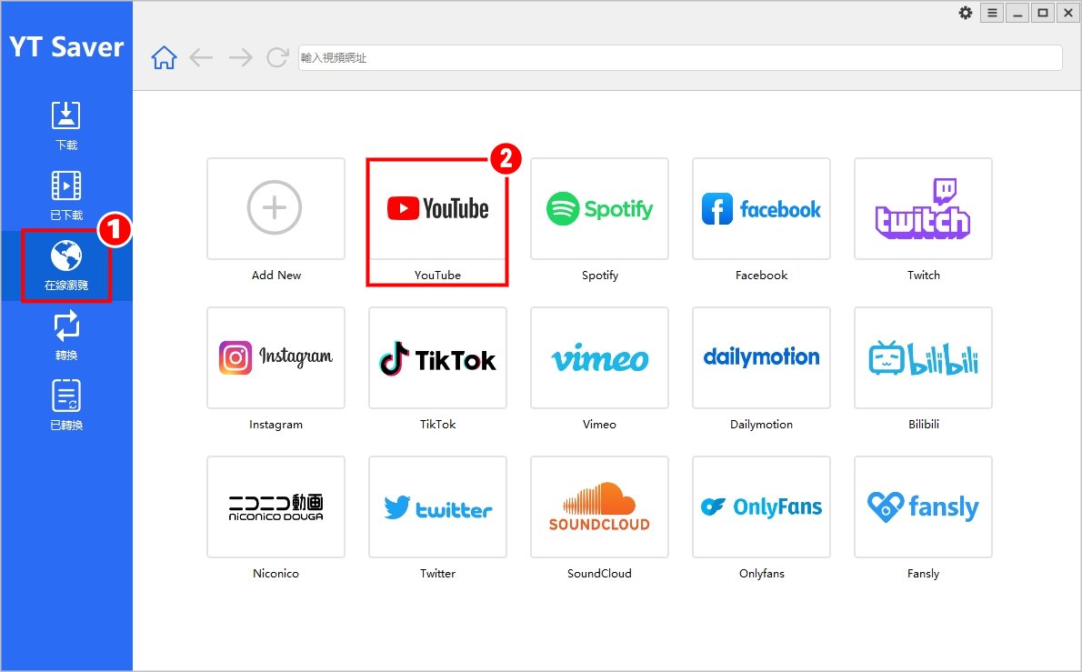Open the hamburger menu in title bar
This screenshot has height=672, width=1082.
click(992, 13)
